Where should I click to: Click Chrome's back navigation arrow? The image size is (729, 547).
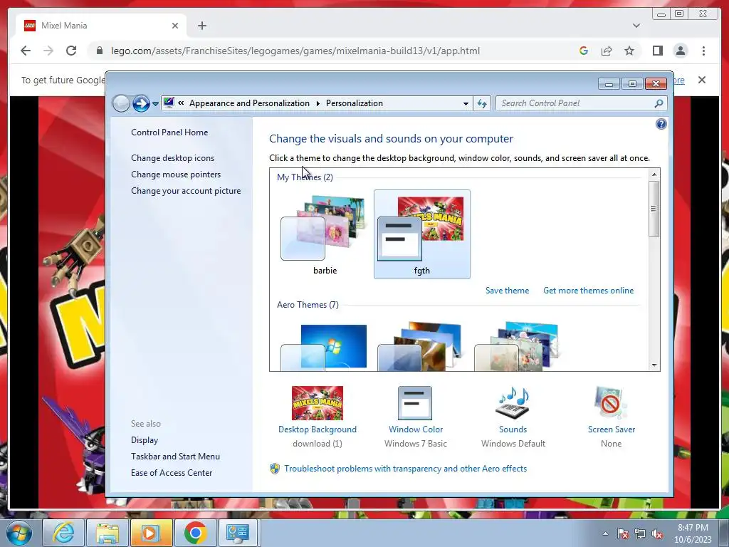tap(26, 51)
